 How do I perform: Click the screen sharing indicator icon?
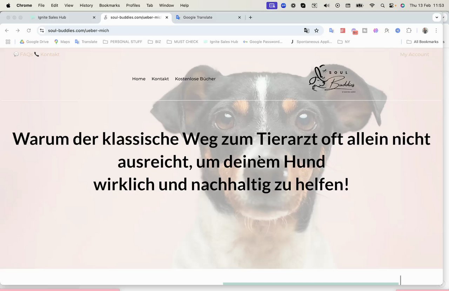click(272, 5)
